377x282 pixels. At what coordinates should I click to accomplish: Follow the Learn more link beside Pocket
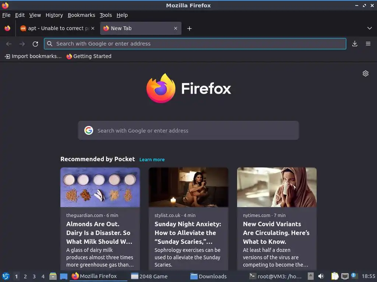click(x=152, y=160)
